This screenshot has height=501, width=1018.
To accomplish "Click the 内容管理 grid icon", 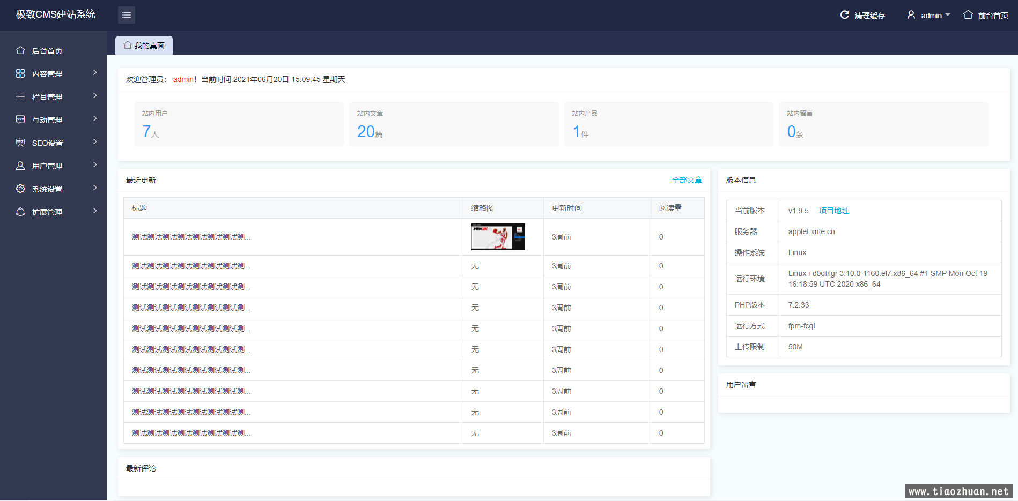I will pyautogui.click(x=20, y=73).
